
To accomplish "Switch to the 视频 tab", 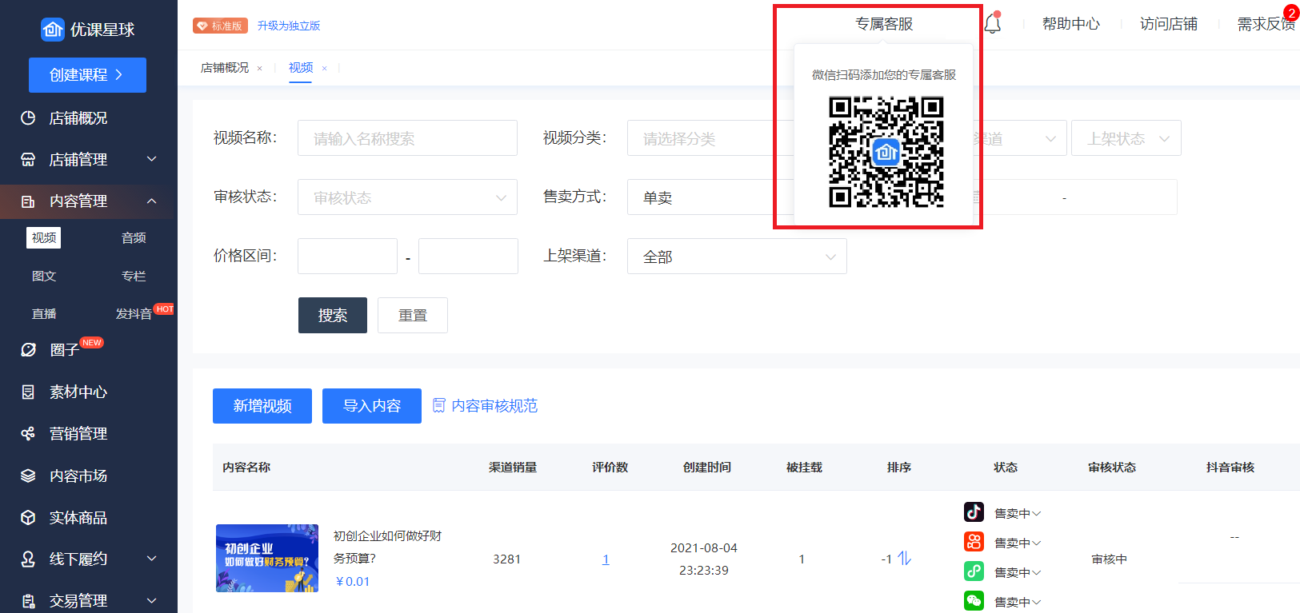I will 301,68.
